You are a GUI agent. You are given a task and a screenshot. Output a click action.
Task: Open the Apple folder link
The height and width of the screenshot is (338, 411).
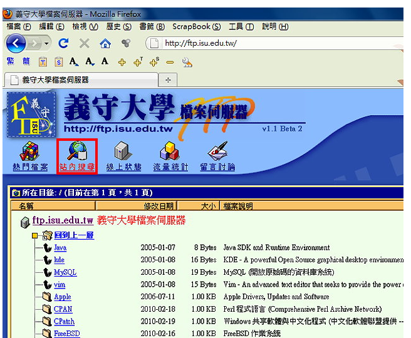tap(63, 297)
